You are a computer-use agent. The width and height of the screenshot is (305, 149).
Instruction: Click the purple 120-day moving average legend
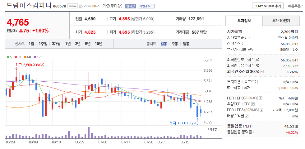coord(38,57)
